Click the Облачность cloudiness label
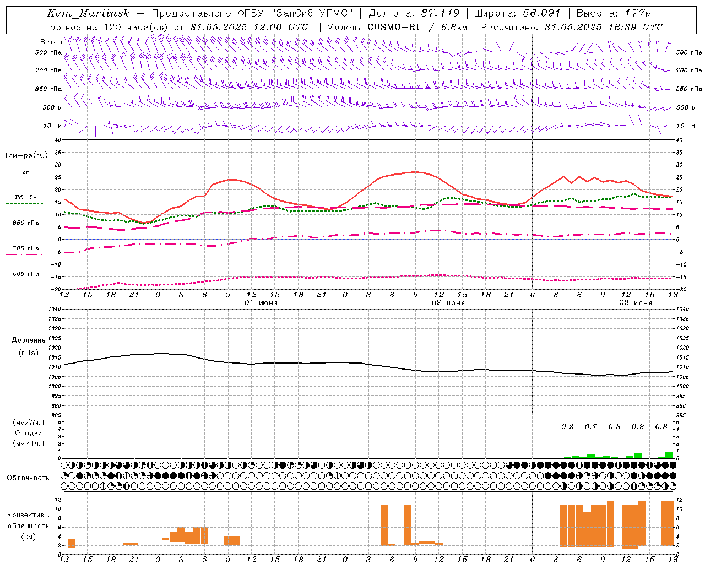Viewport: 705px width, 564px height. [28, 478]
